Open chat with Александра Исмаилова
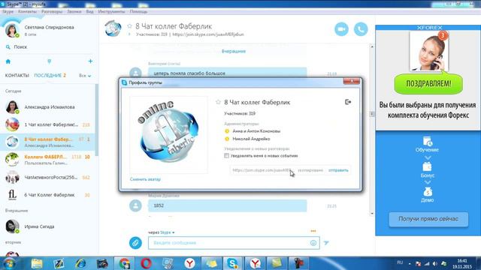This screenshot has width=481, height=270. (47, 107)
